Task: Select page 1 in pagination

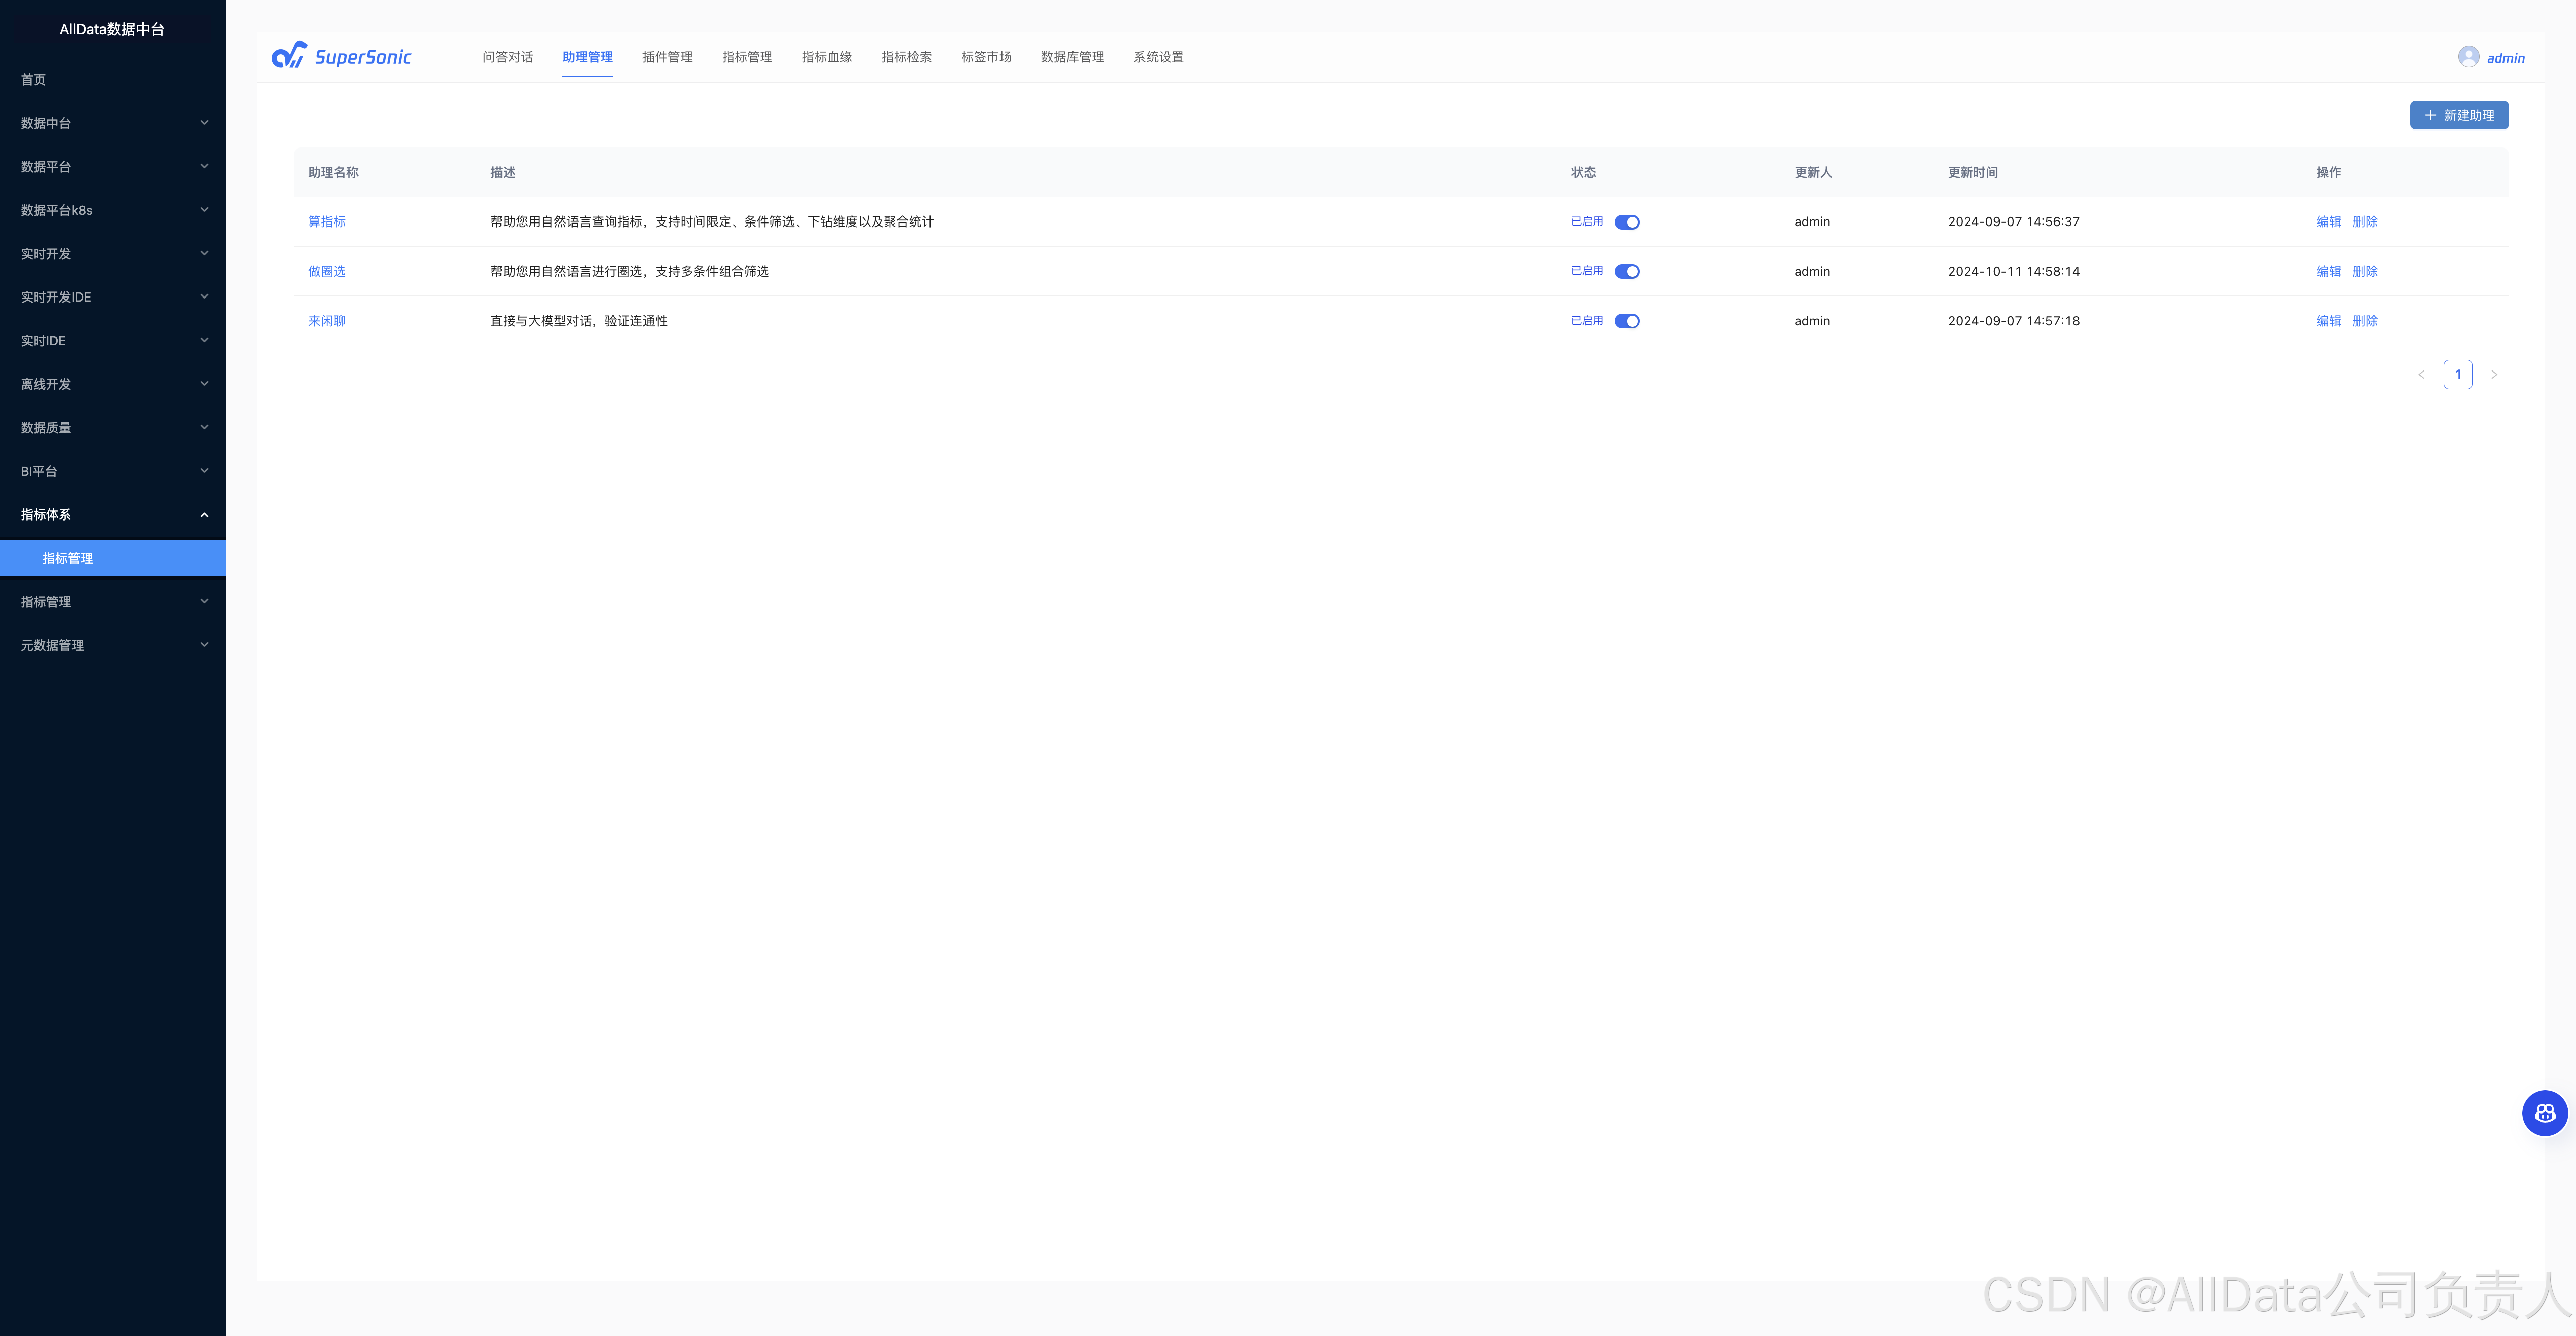Action: point(2457,375)
